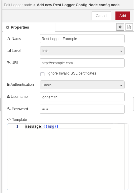134x193 pixels.
Task: Click the Ignore Invalid SSL certificates label
Action: click(x=72, y=73)
